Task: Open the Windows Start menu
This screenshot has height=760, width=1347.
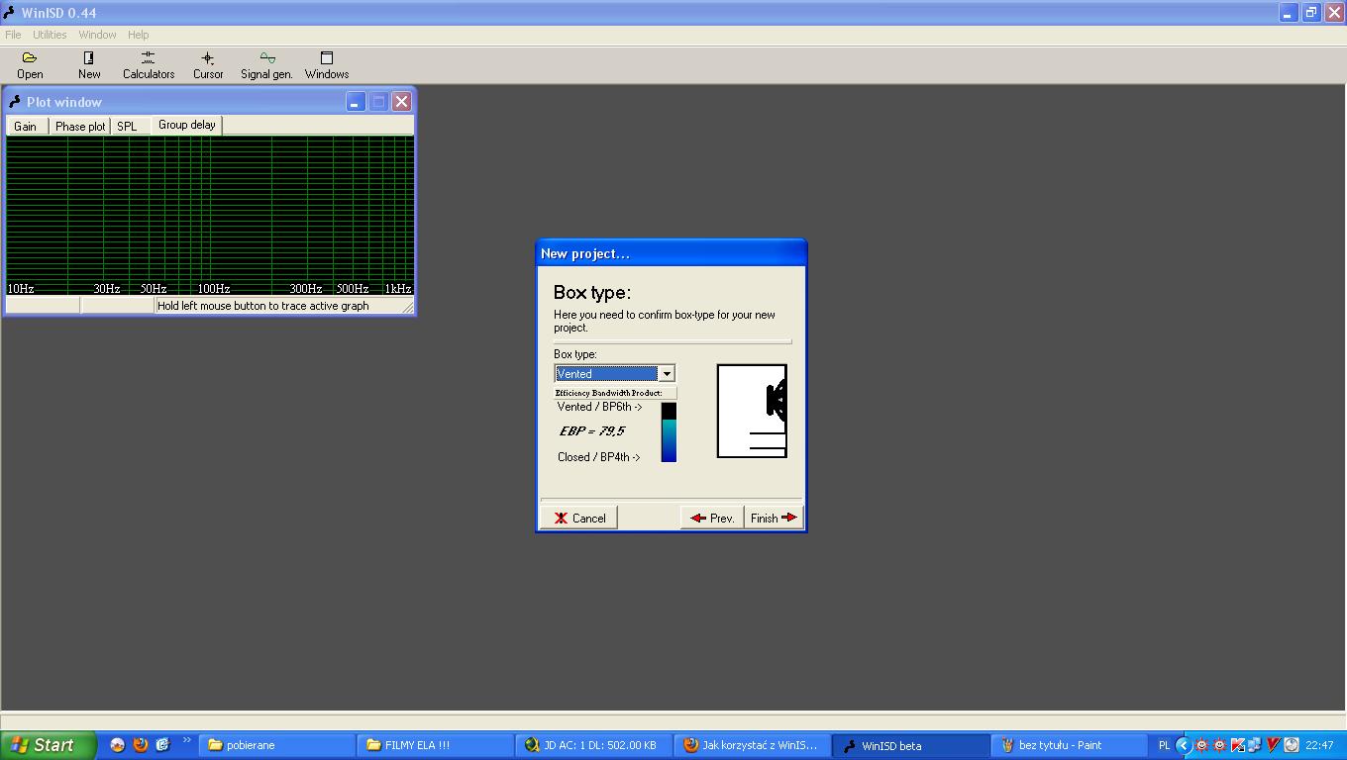Action: [49, 745]
